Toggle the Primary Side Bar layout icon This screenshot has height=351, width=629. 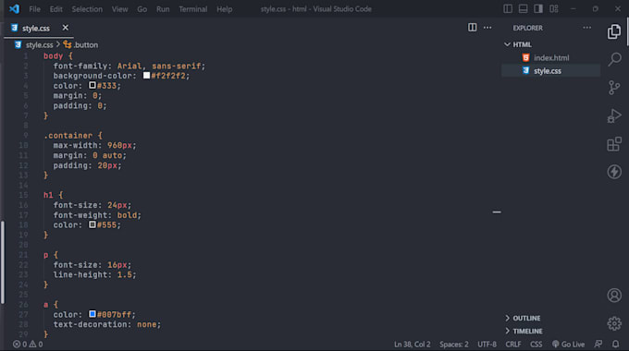point(508,9)
